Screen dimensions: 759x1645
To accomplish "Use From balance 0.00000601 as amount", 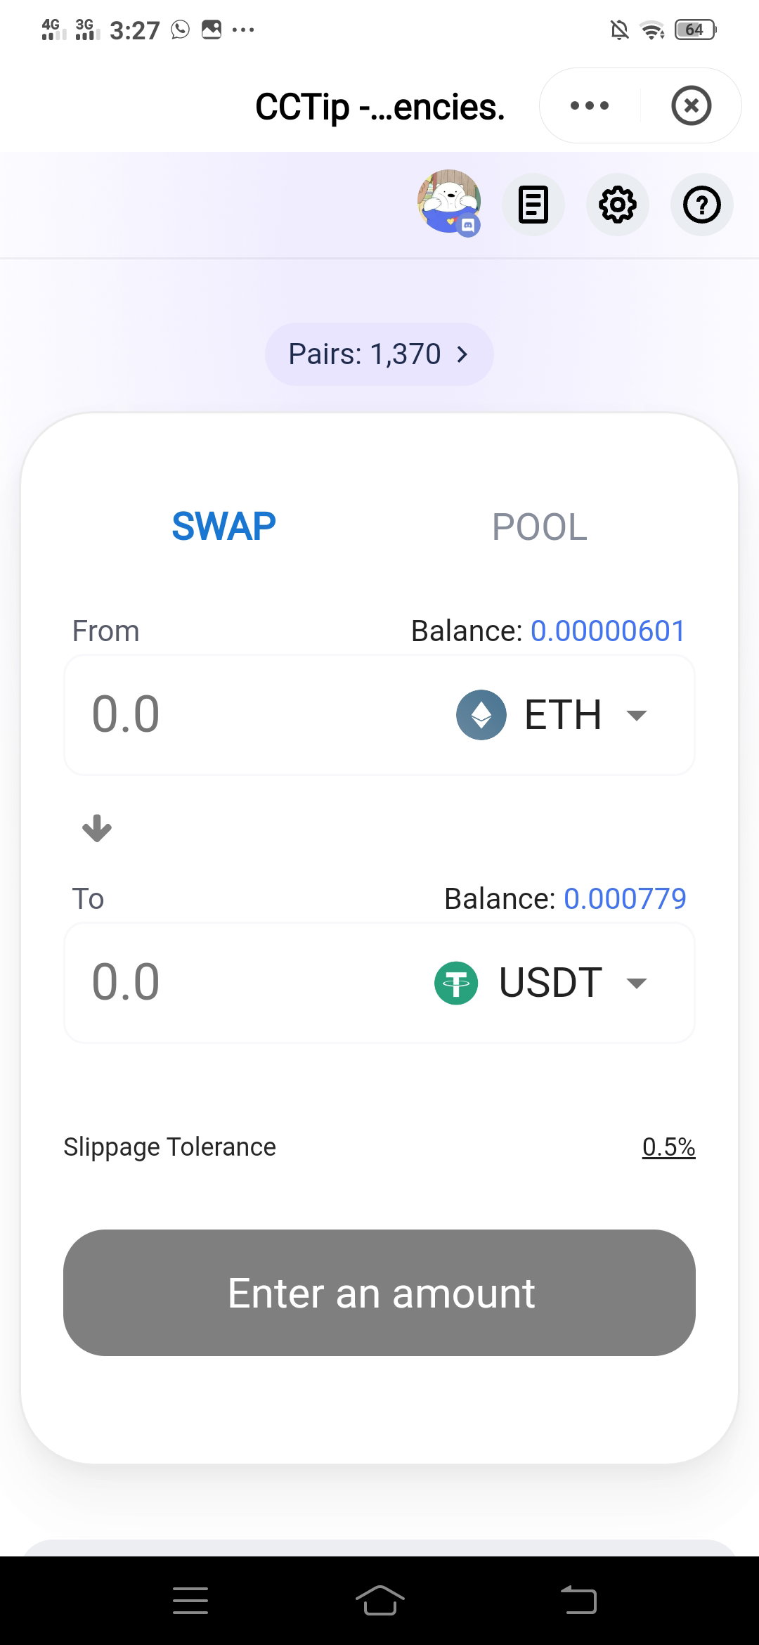I will [x=608, y=631].
